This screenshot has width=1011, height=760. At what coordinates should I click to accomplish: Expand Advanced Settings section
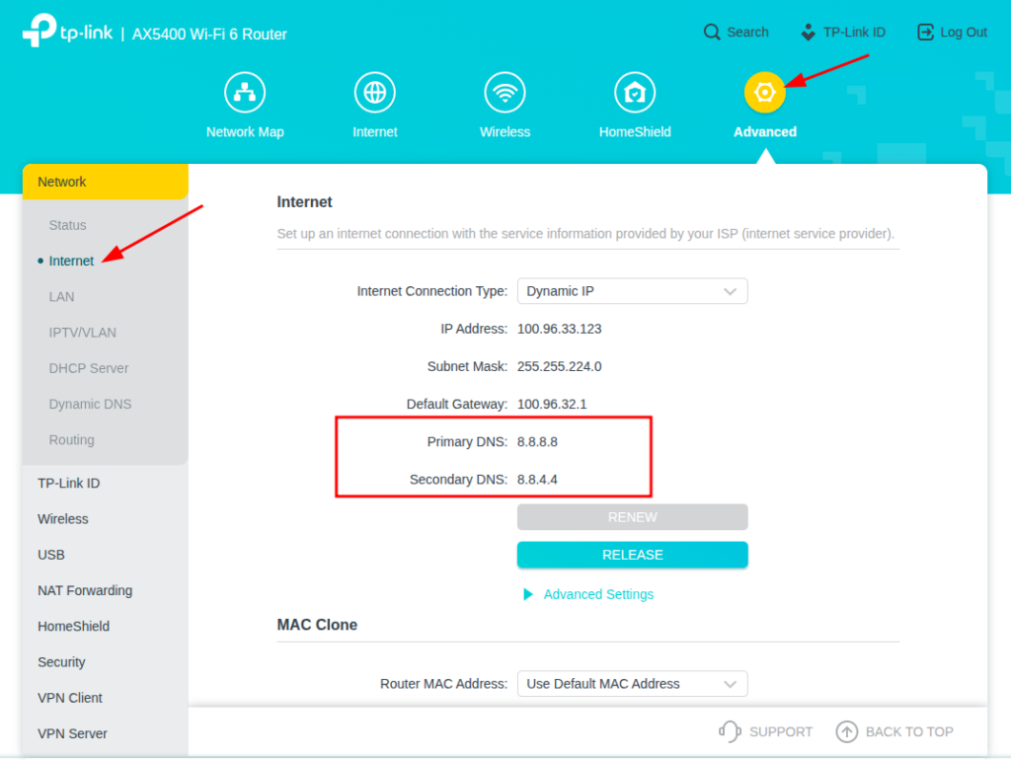(x=598, y=594)
